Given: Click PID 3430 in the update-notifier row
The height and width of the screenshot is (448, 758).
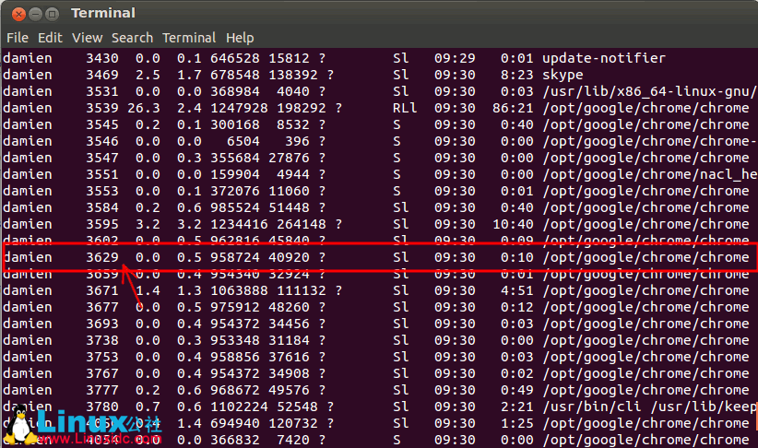Looking at the screenshot, I should click(x=102, y=58).
